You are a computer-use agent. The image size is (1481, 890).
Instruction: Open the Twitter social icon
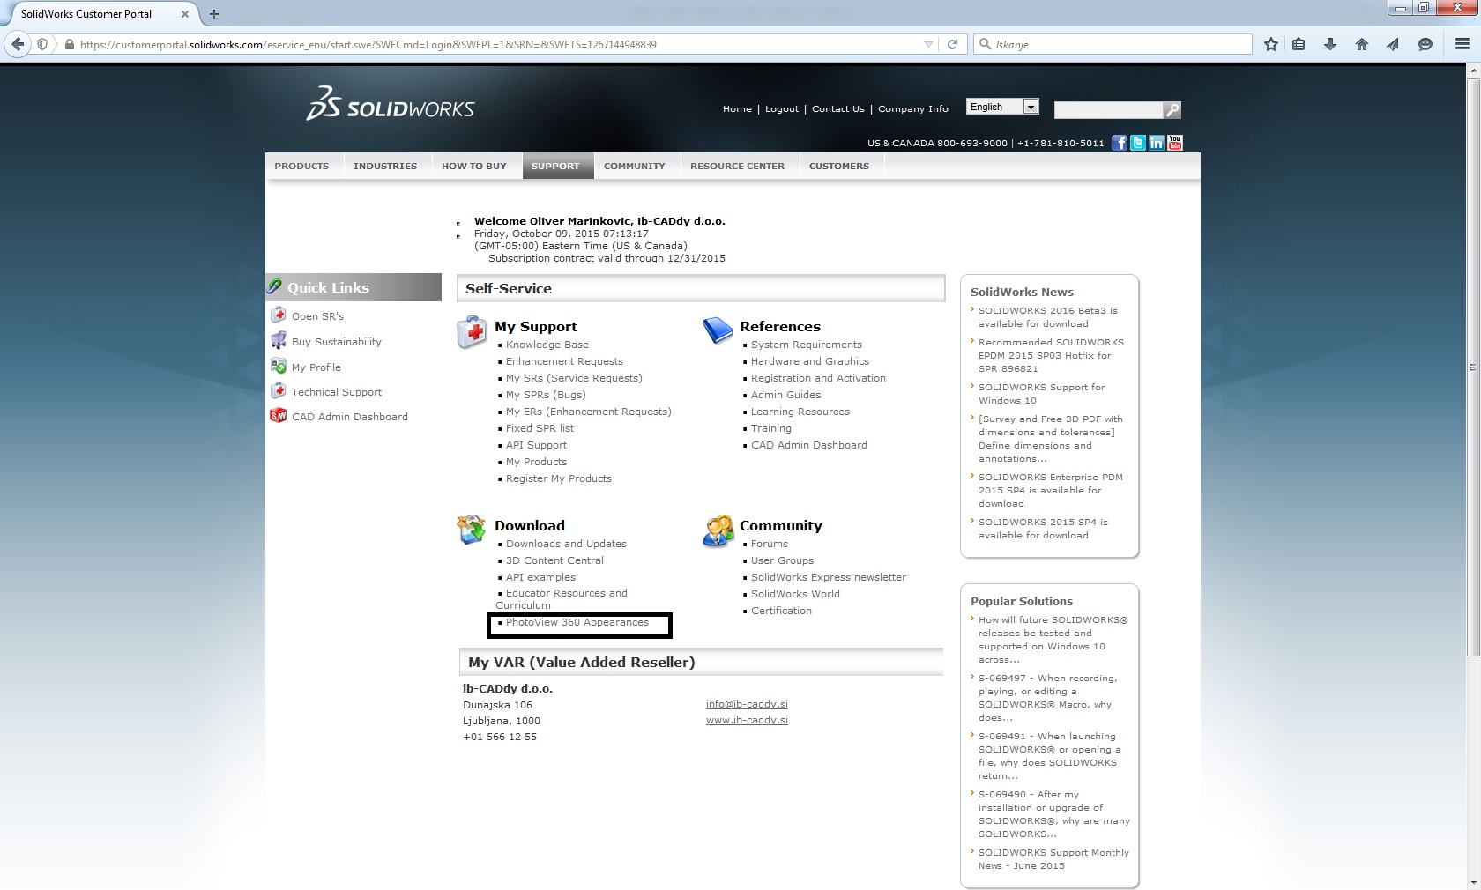coord(1137,143)
